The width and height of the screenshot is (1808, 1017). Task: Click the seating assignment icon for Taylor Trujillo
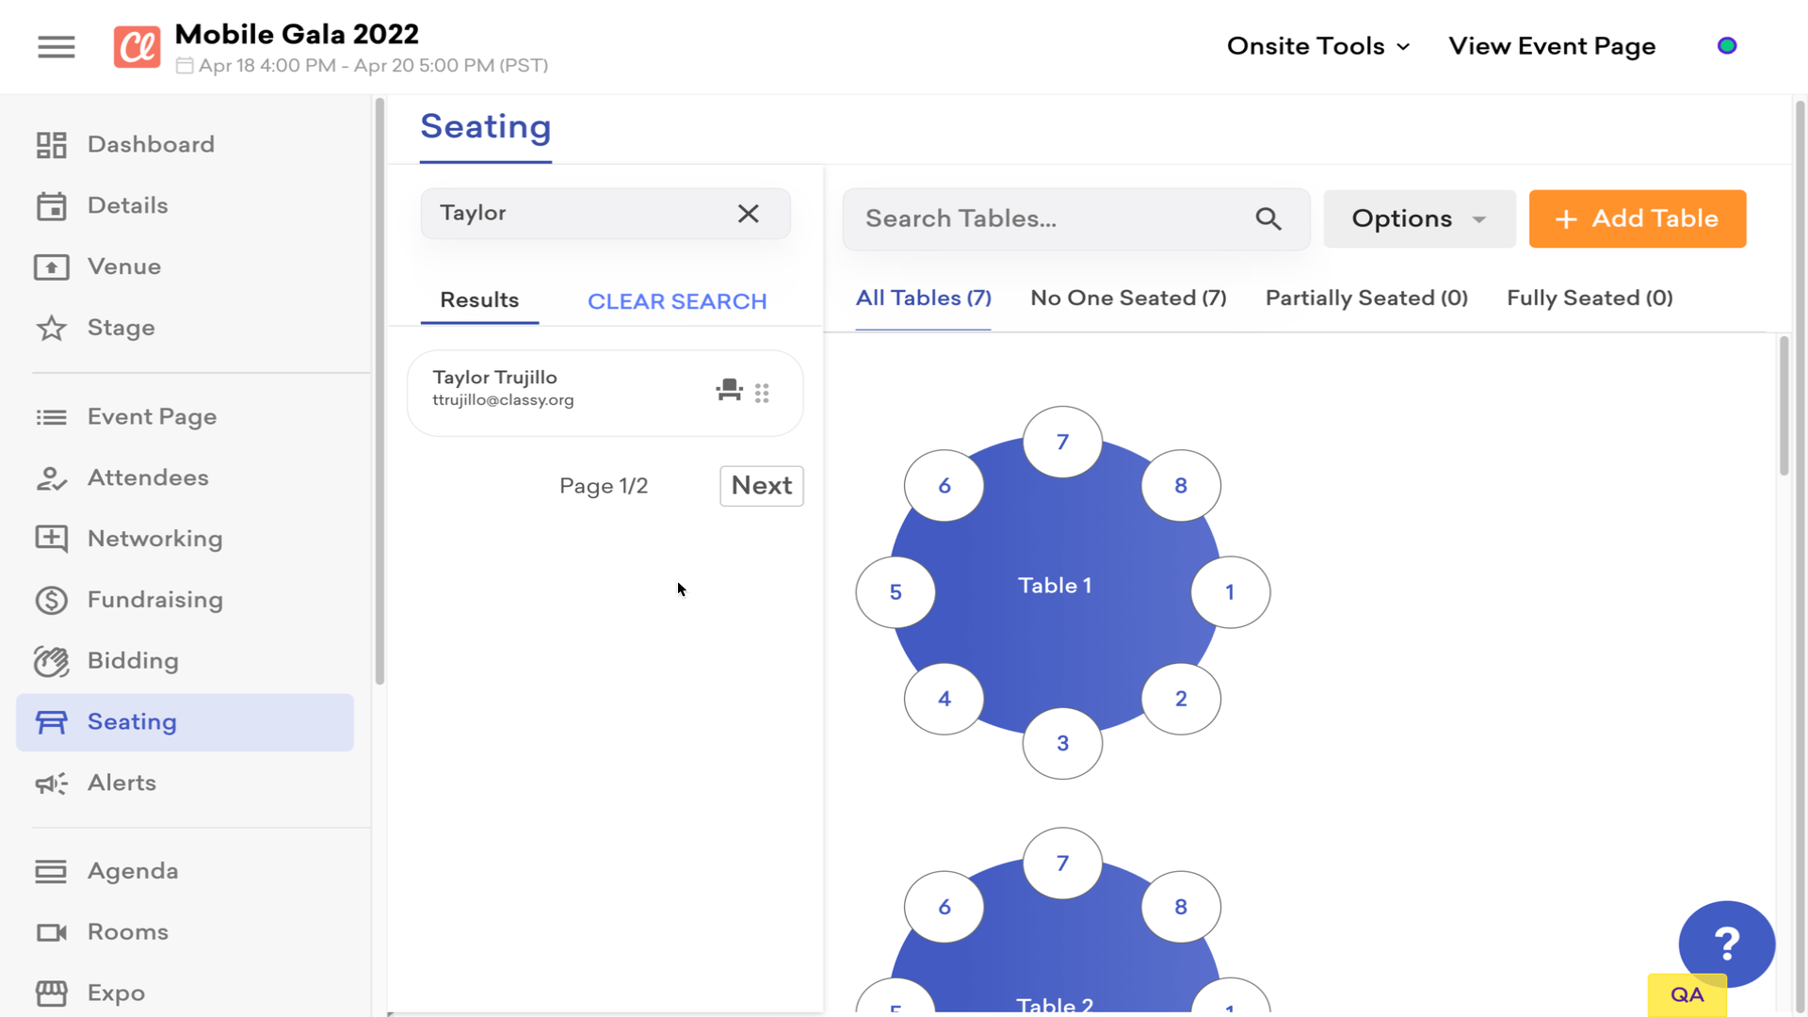click(x=728, y=390)
